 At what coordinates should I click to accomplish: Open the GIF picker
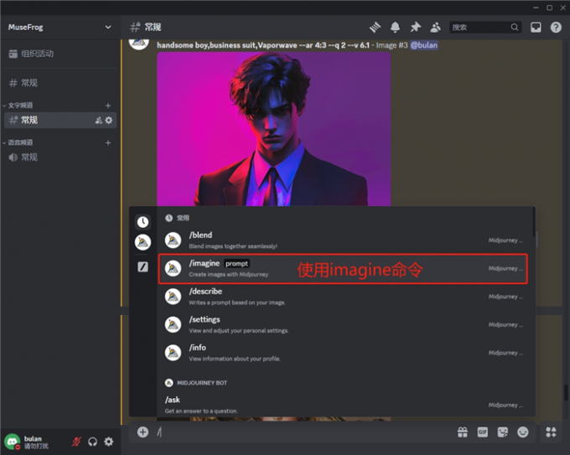click(x=482, y=432)
